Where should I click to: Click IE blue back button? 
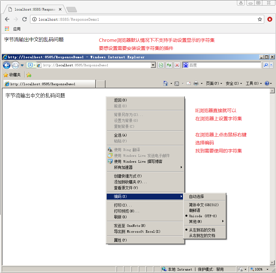coord(7,65)
